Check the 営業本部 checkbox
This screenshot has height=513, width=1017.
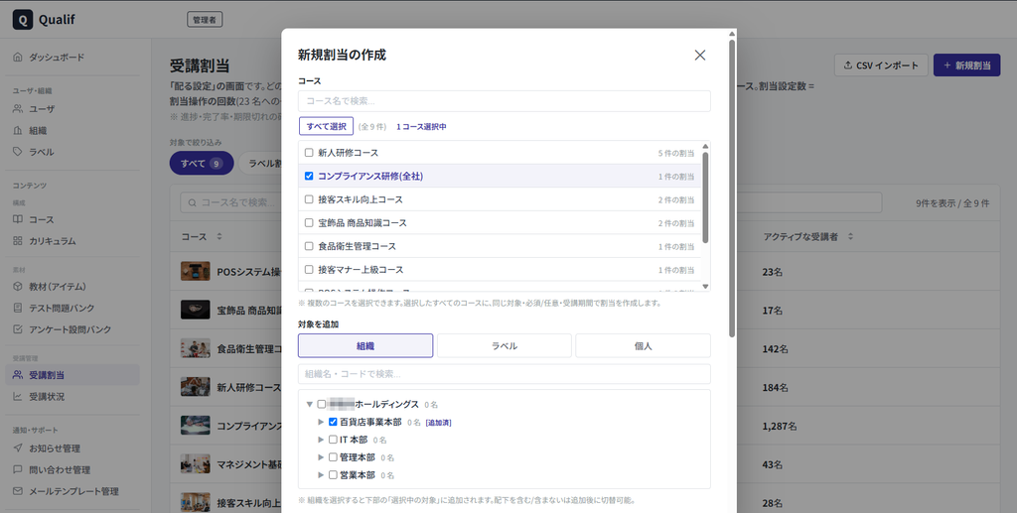tap(333, 474)
